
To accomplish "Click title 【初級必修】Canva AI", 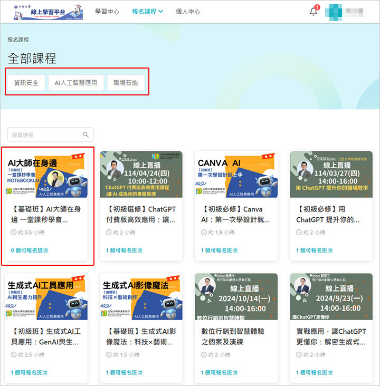I will click(x=235, y=214).
